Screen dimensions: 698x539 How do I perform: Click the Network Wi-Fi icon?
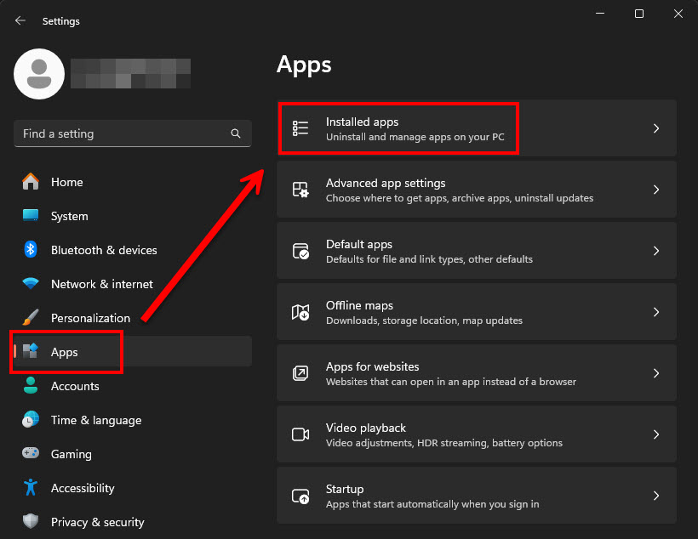click(x=31, y=283)
